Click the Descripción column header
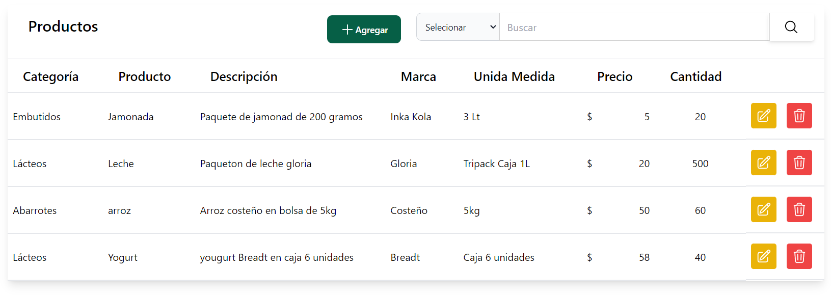Viewport: 831px width, 295px height. [244, 76]
